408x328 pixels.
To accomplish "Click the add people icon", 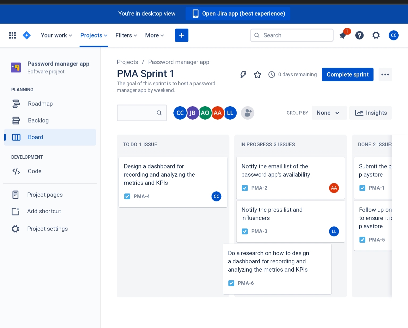I will click(248, 113).
